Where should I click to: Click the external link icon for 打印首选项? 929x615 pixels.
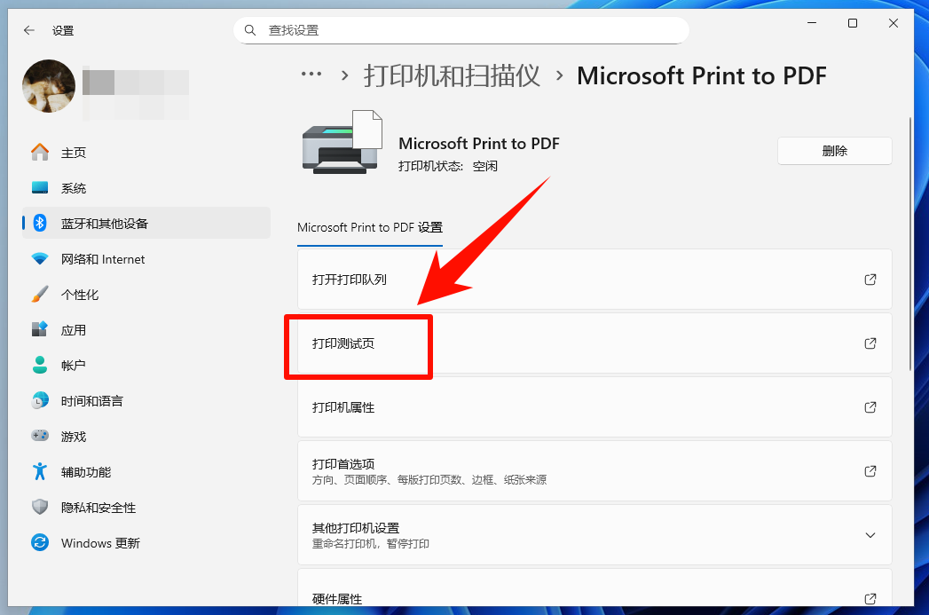tap(870, 471)
